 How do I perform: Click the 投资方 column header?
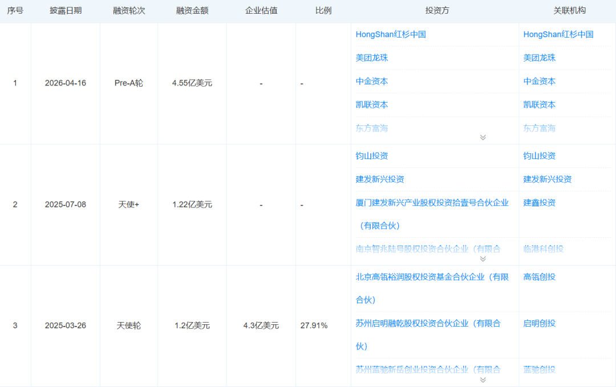pos(437,11)
